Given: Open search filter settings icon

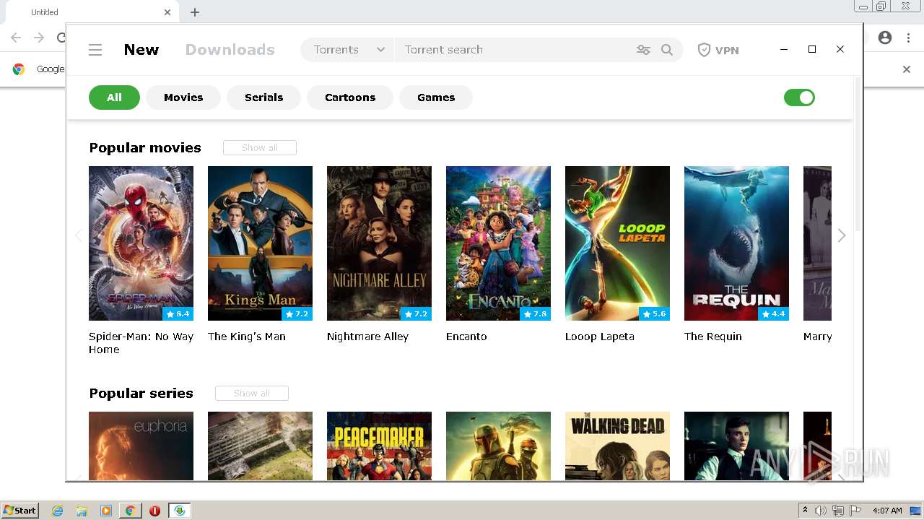Looking at the screenshot, I should click(643, 50).
